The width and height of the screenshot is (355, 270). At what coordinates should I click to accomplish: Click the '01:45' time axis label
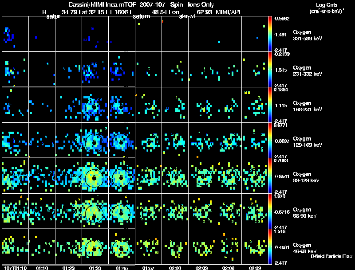[122, 268]
